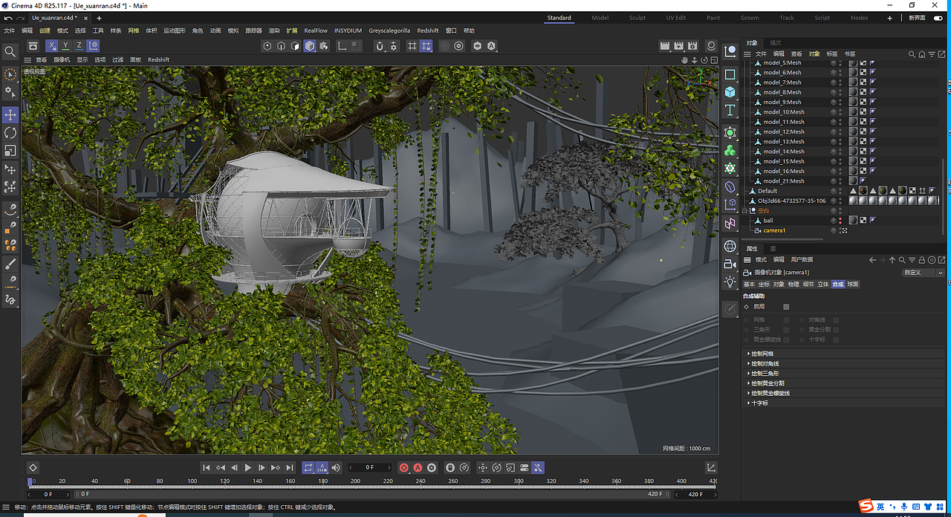Click the Null object icon at top of palette
The image size is (951, 517).
[730, 51]
